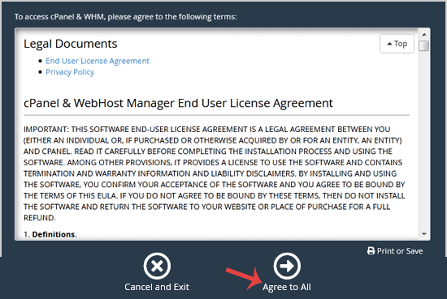Screen dimensions: 447x299
Task: Click the printer icon beside Print or Save
Action: (x=371, y=250)
